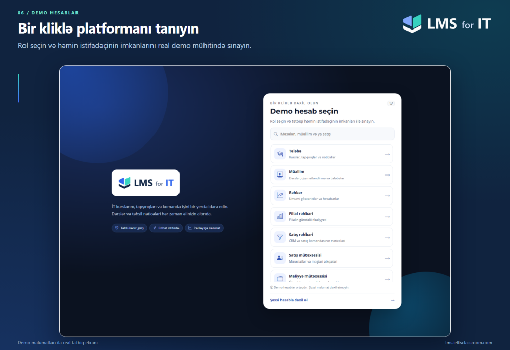Viewport: 510px width, 350px height.
Task: Click the search magnifier icon
Action: (x=276, y=134)
